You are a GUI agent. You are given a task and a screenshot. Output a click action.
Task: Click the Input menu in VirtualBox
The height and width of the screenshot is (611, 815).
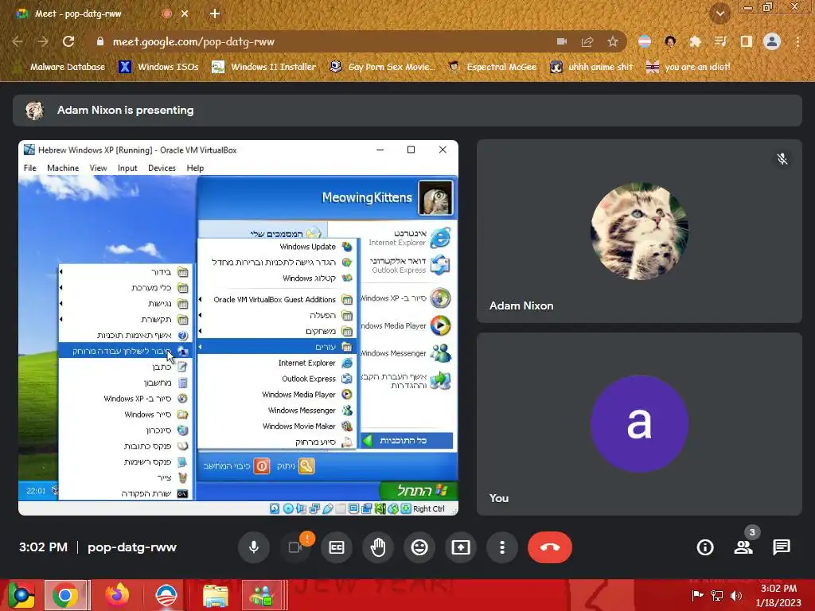(127, 168)
